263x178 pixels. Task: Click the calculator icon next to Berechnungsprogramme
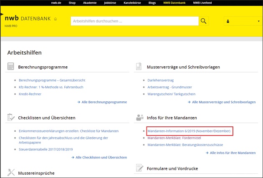(x=11, y=67)
